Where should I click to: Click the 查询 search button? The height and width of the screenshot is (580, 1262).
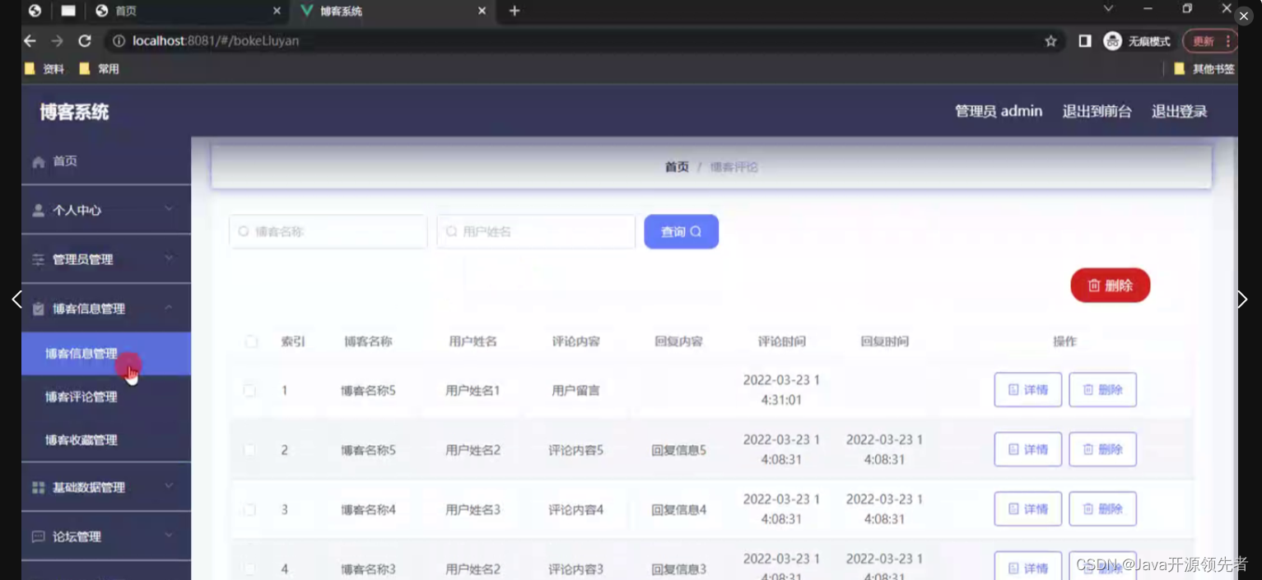[681, 231]
